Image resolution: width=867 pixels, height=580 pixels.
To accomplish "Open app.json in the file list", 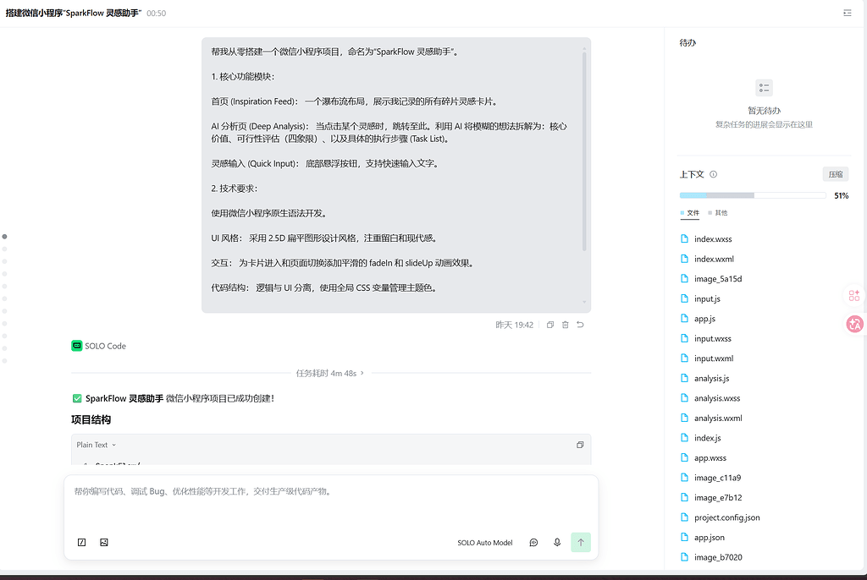I will tap(710, 538).
